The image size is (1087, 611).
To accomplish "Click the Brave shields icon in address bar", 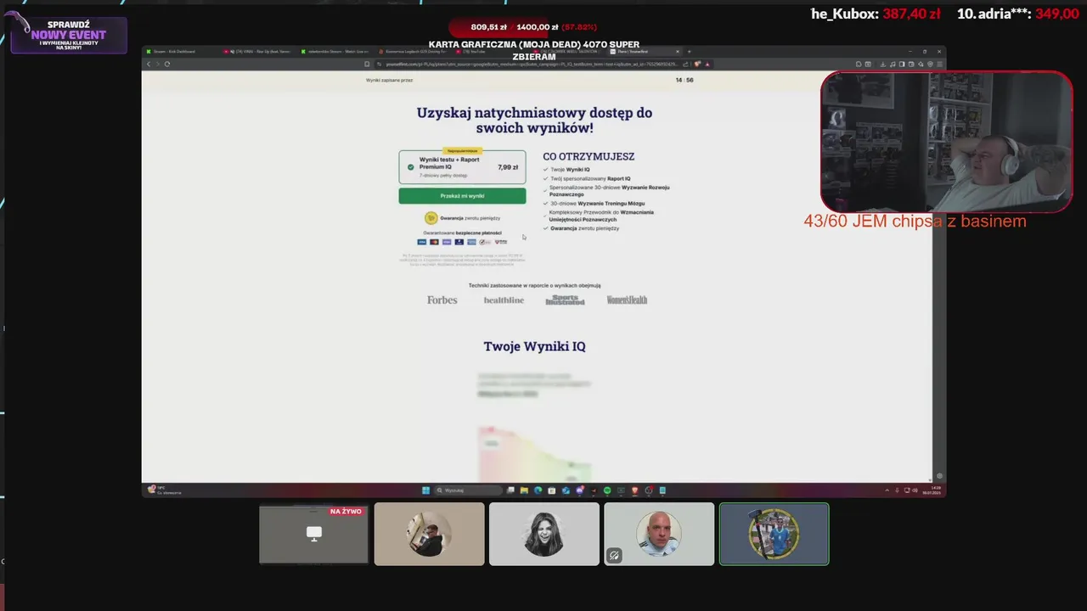I will (x=697, y=64).
